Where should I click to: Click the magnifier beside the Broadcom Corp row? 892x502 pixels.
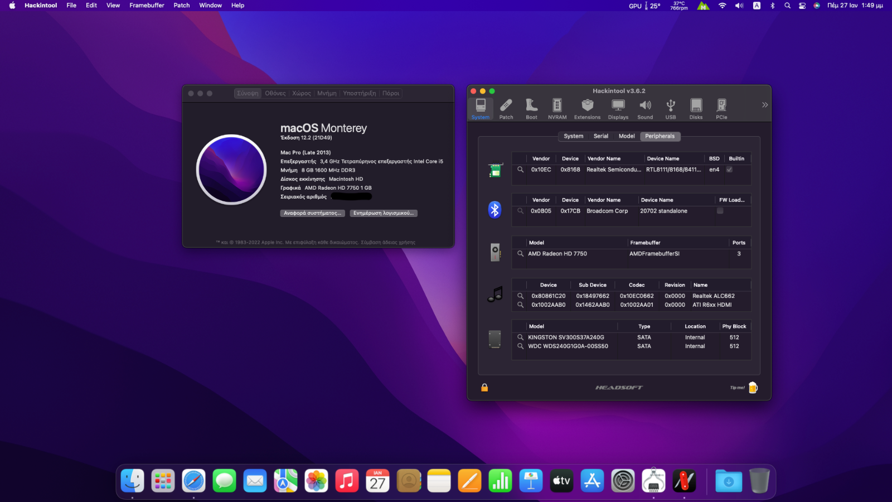click(x=520, y=211)
